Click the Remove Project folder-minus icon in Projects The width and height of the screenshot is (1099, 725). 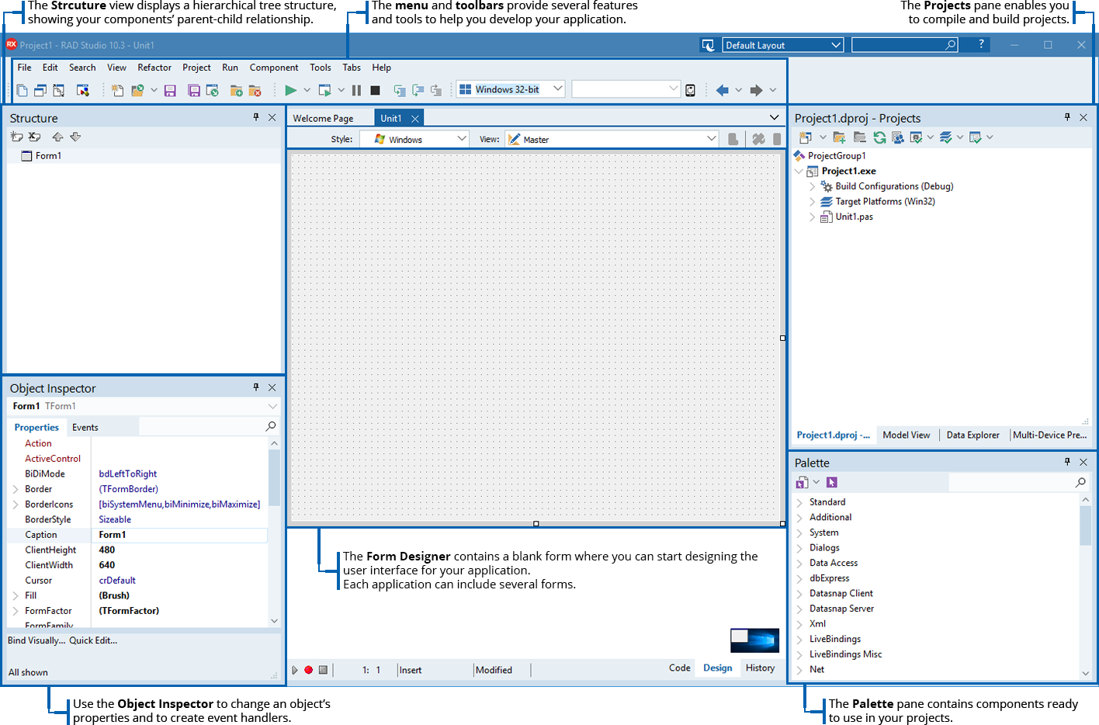[x=859, y=137]
